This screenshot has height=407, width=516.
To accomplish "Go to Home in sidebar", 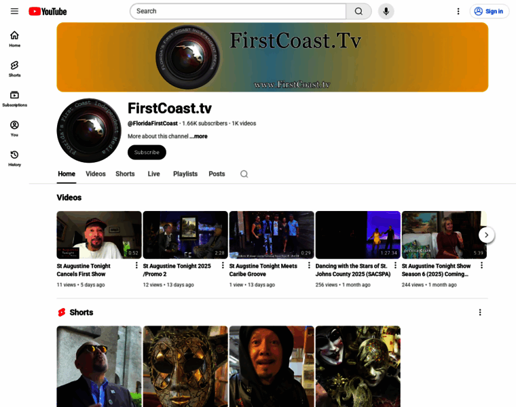I will (x=14, y=39).
